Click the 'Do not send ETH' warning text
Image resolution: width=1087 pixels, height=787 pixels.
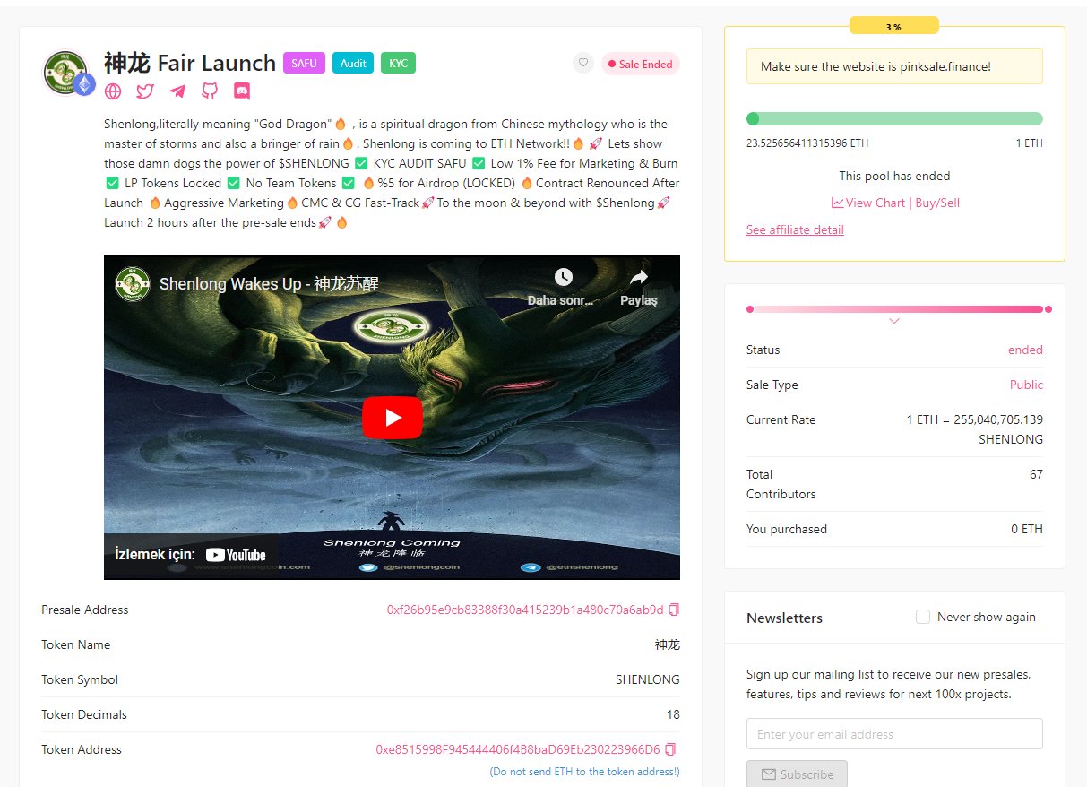(584, 772)
